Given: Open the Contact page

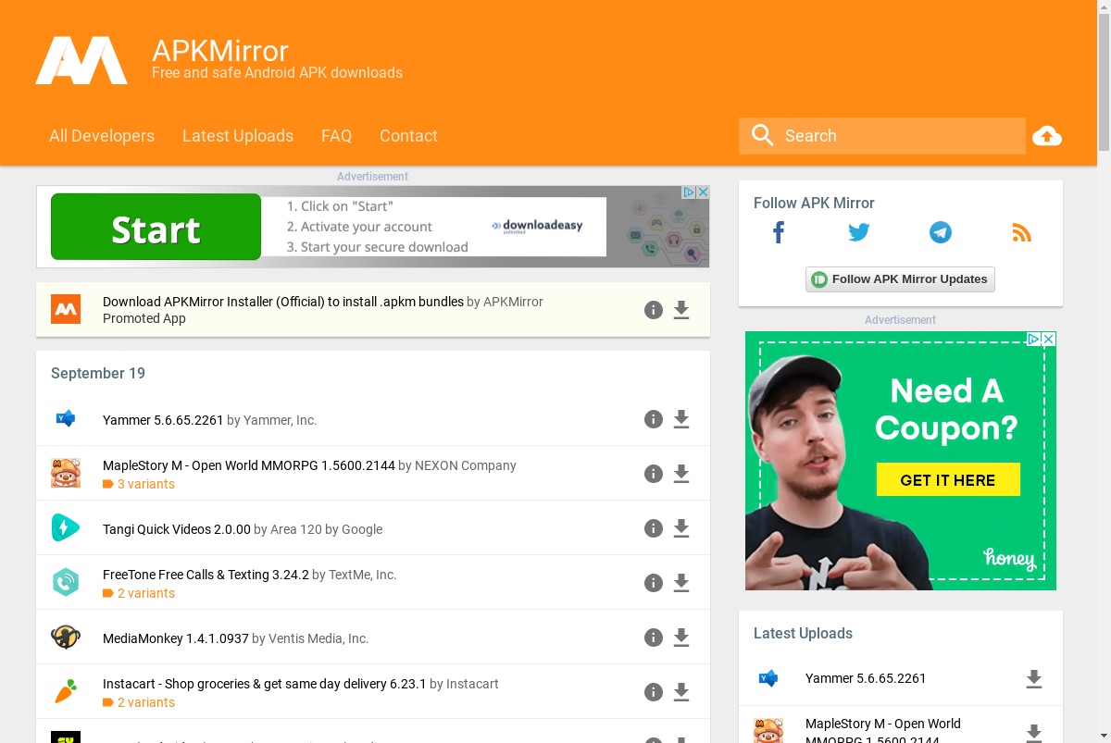Looking at the screenshot, I should (408, 136).
